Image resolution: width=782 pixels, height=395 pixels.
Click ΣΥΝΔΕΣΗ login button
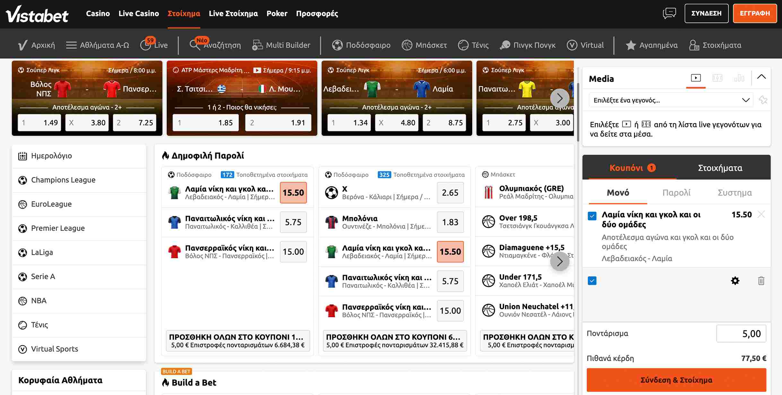pyautogui.click(x=706, y=13)
